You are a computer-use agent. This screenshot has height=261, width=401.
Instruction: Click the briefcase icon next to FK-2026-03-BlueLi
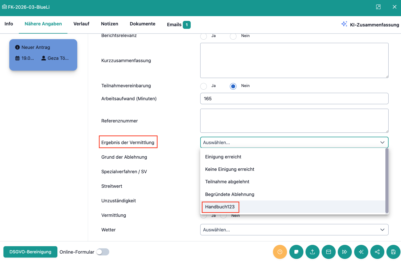click(4, 7)
